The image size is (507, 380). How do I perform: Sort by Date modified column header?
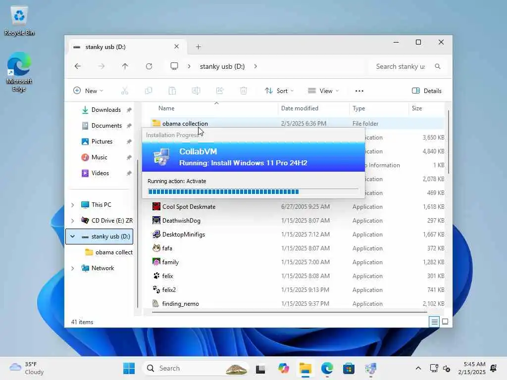(x=313, y=108)
